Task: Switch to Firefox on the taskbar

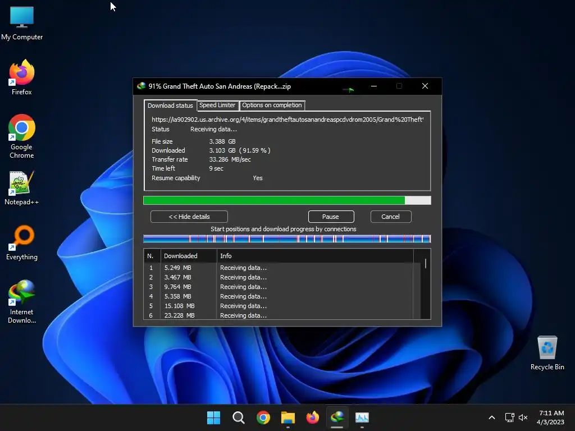Action: pos(312,418)
